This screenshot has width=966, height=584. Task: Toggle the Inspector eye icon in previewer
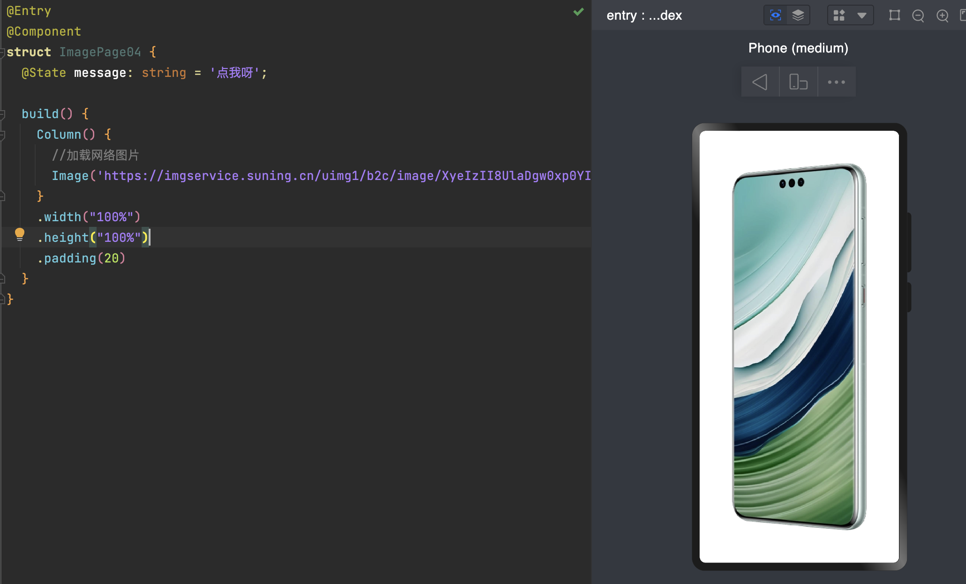pos(776,15)
